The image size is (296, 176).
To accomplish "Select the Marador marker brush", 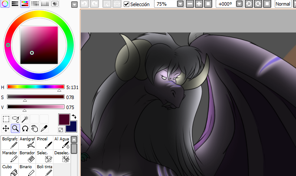I will pos(10,156).
